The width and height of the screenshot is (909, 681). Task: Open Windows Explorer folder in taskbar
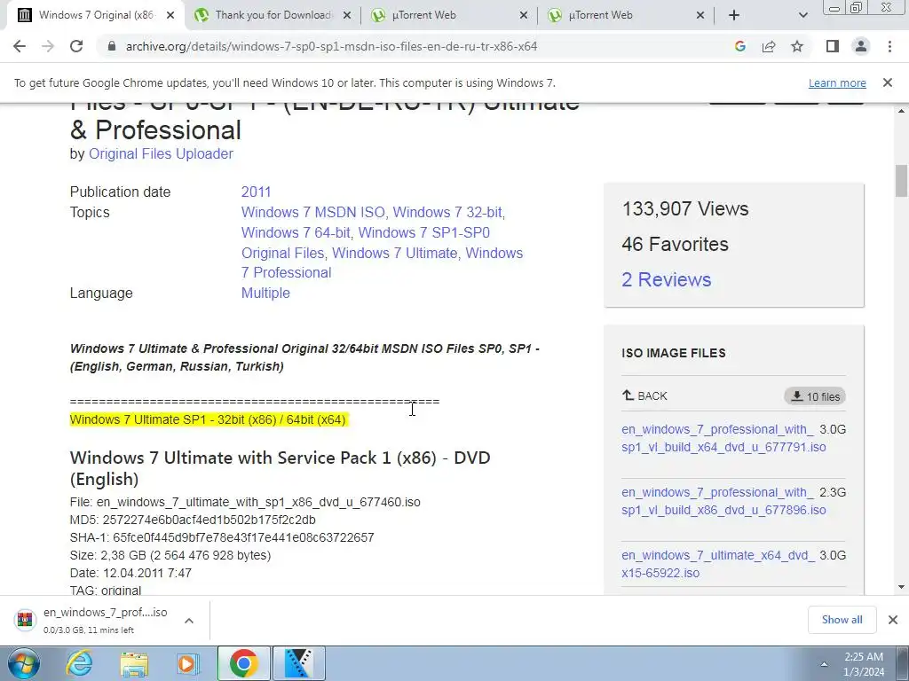[134, 663]
